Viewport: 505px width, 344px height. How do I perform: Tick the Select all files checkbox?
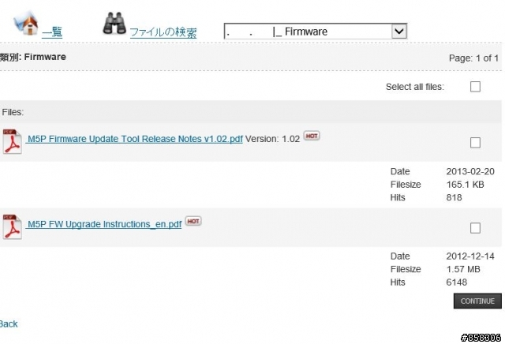(x=475, y=87)
